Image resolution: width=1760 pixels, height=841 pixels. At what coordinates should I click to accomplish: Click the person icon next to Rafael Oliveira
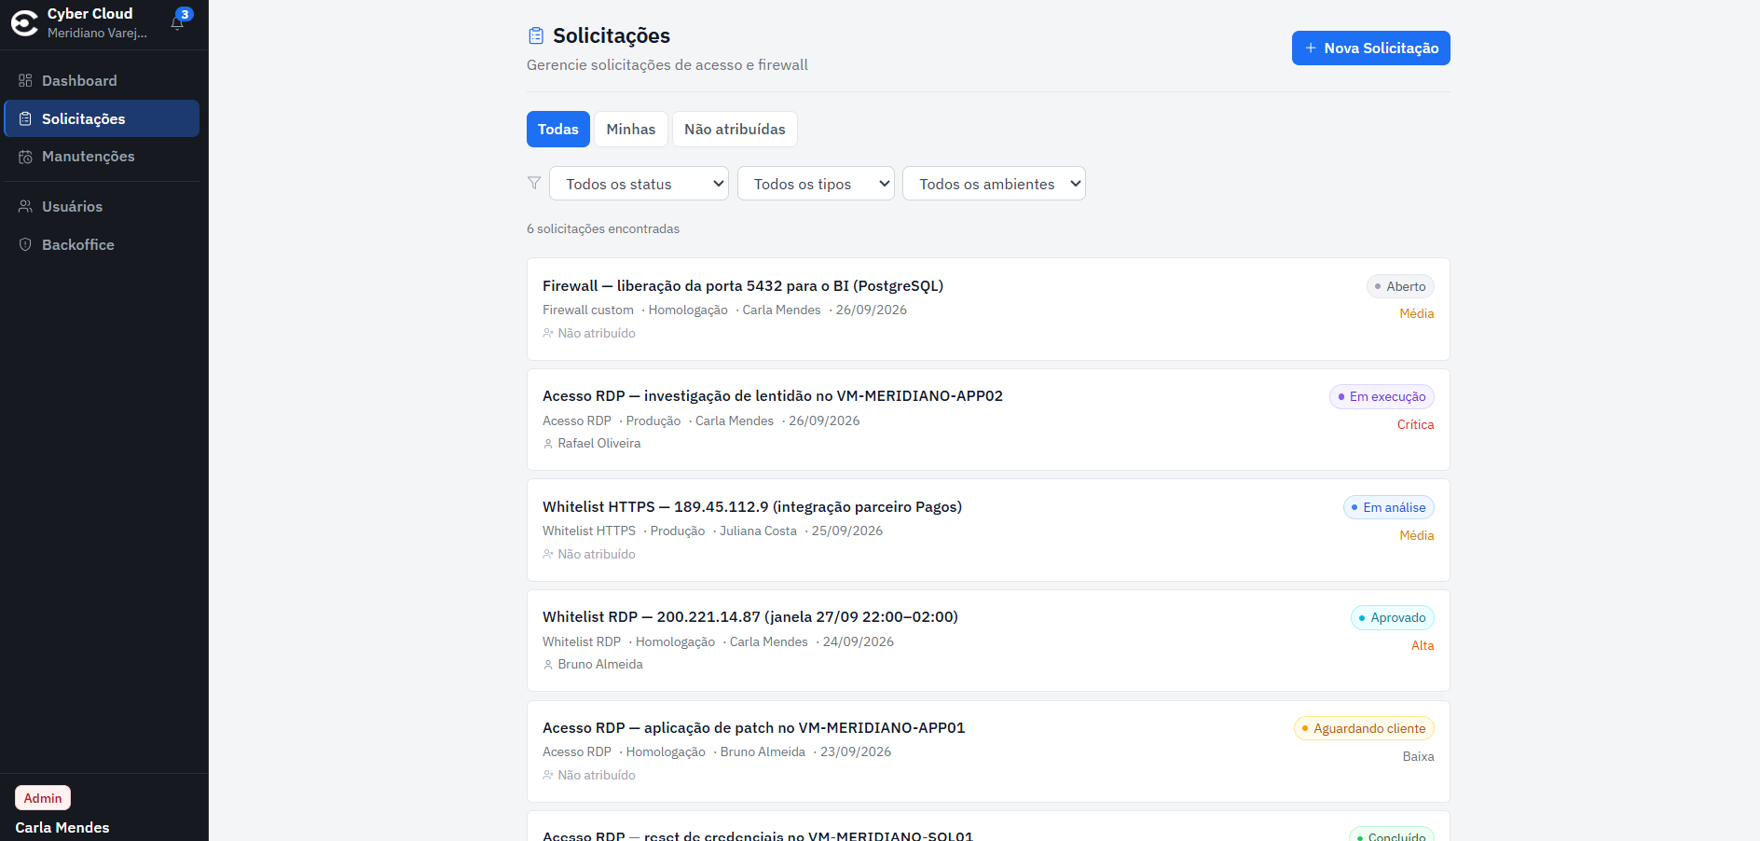(548, 444)
